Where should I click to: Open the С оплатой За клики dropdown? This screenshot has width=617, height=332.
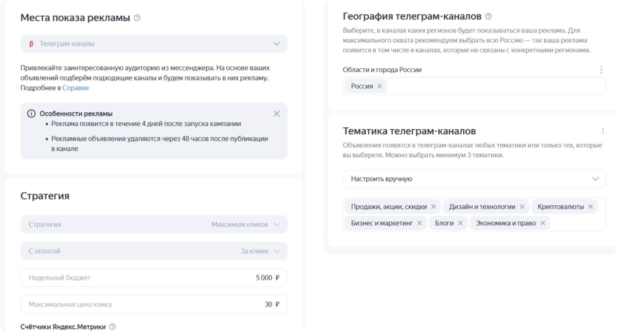point(154,251)
